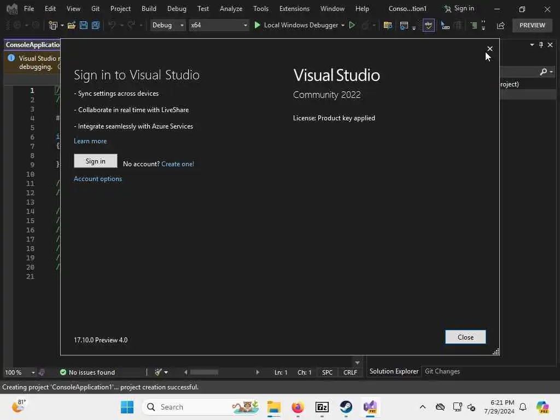
Task: Click the icon beside zoom percentage
Action: 42,372
